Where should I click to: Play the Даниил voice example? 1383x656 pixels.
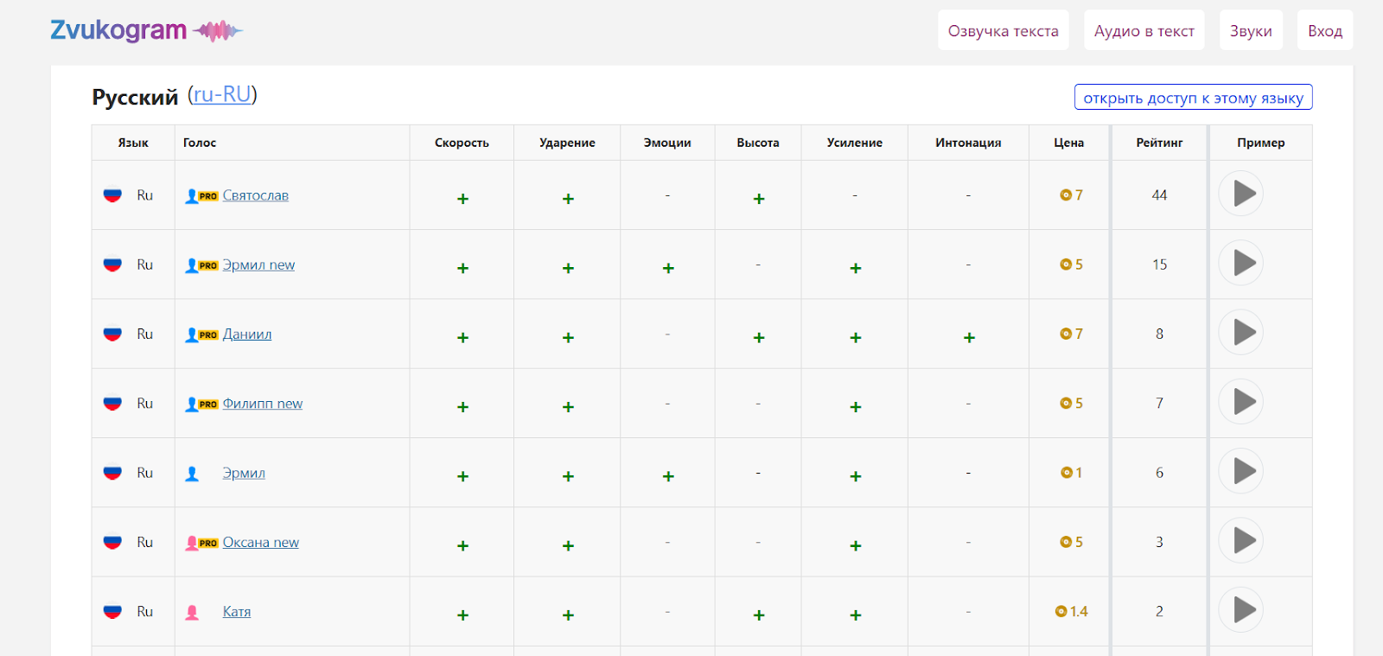(1241, 332)
